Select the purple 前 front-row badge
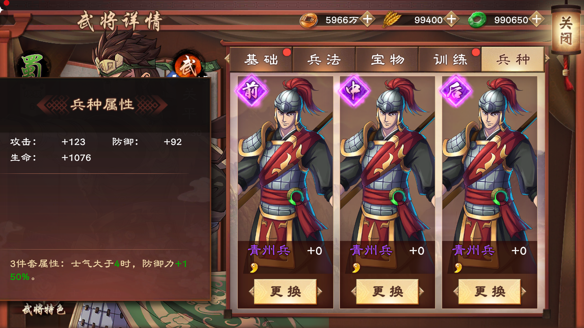This screenshot has height=328, width=584. tap(251, 91)
